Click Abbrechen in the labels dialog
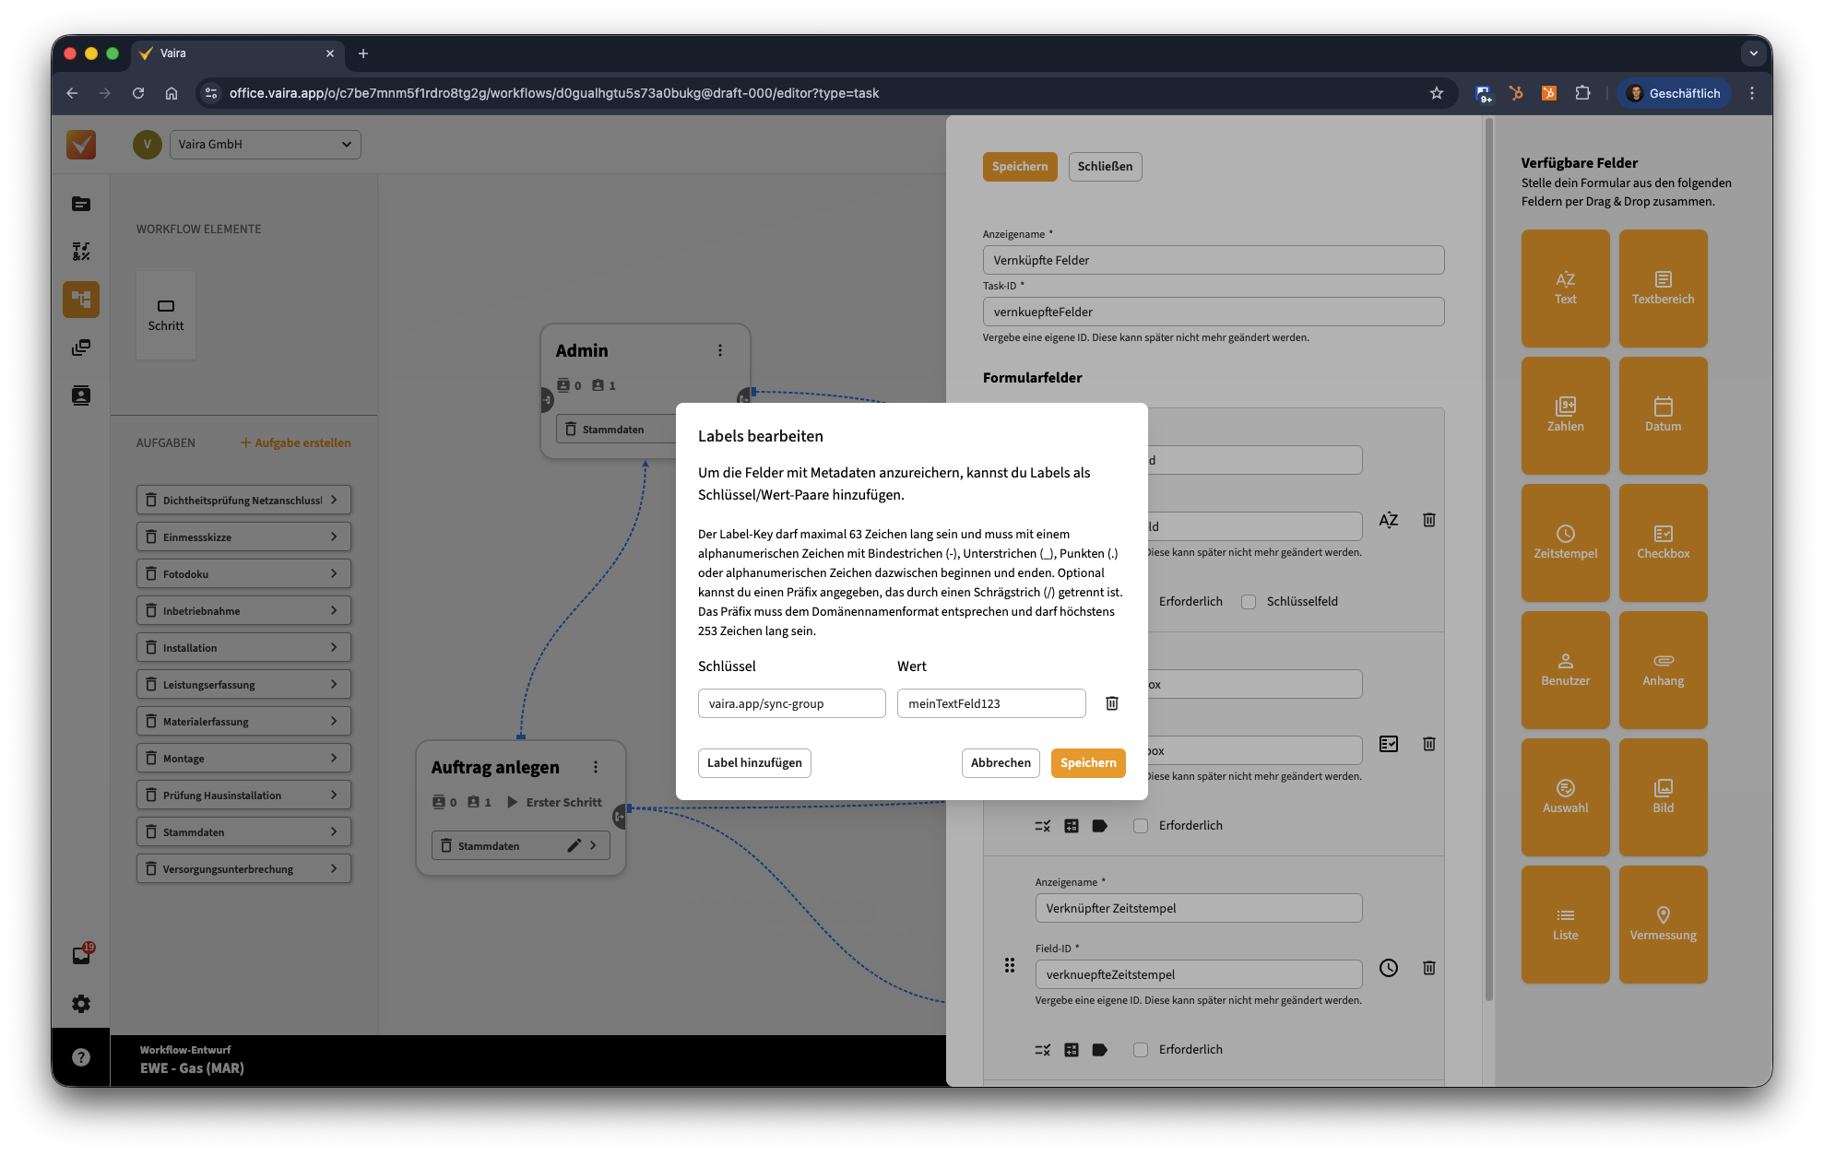 pos(1001,763)
